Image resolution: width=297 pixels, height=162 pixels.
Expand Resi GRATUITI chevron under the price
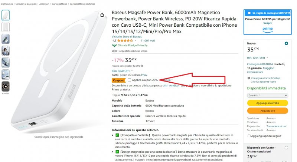133,71
